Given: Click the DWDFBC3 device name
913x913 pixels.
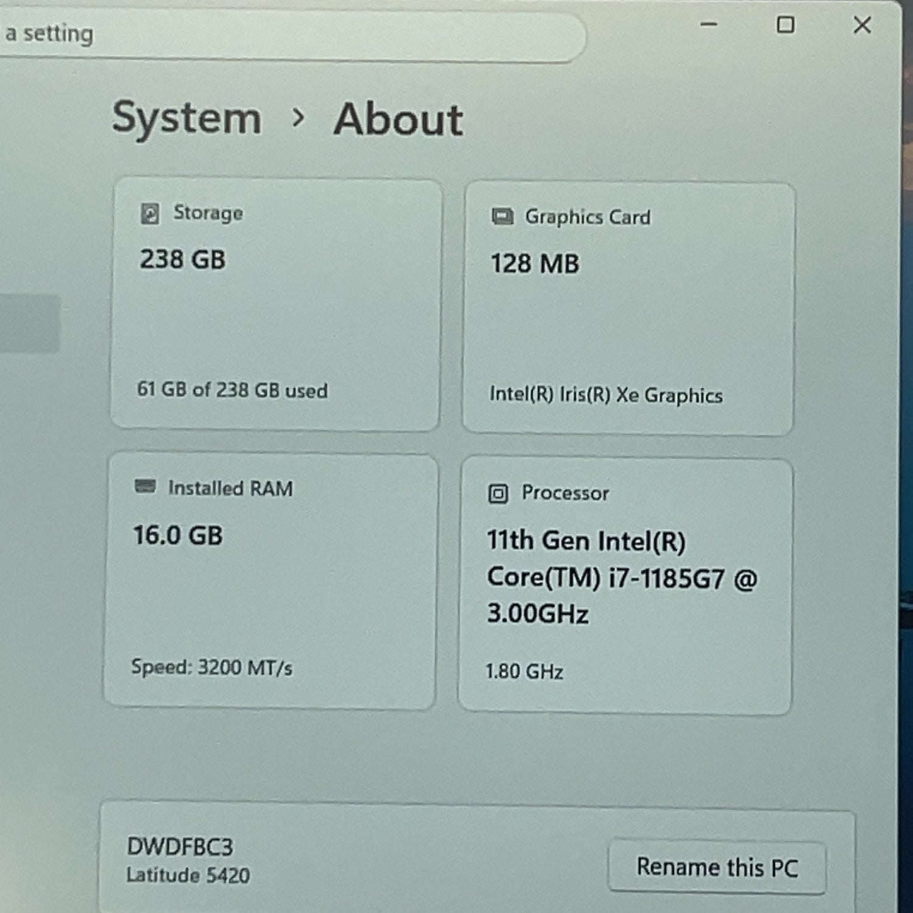Looking at the screenshot, I should pos(180,847).
